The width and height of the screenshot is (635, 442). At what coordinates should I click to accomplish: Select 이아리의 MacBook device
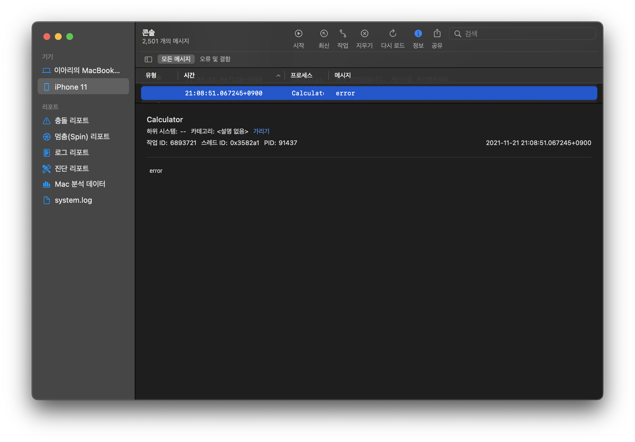click(87, 71)
